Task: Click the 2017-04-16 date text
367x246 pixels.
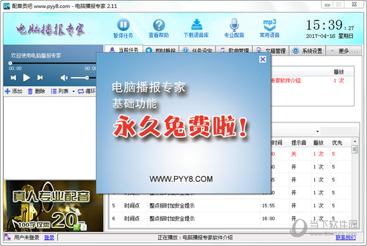Action: 321,36
